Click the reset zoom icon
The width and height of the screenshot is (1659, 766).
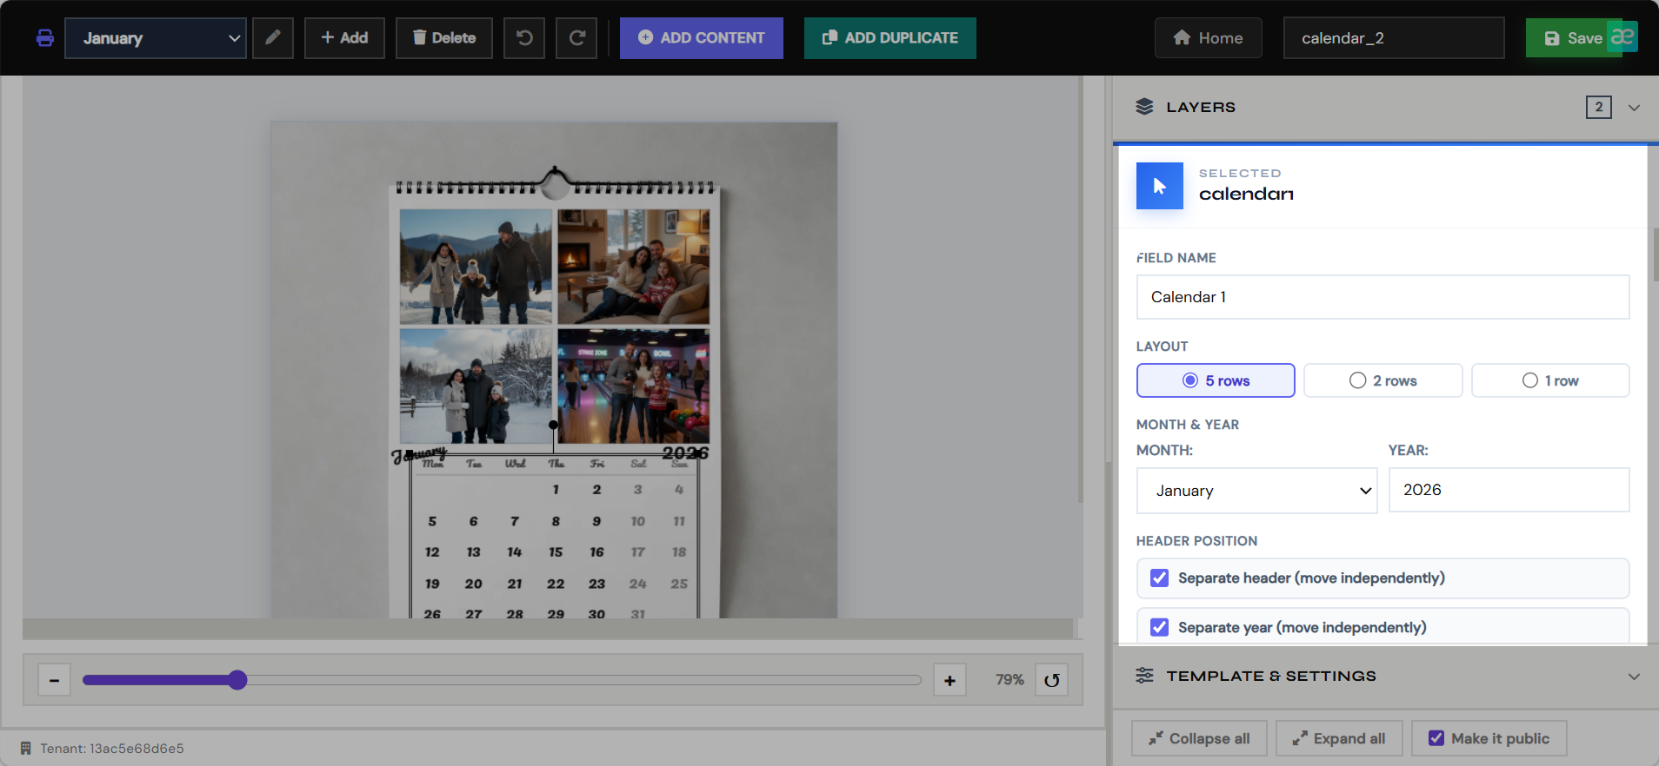(1052, 680)
